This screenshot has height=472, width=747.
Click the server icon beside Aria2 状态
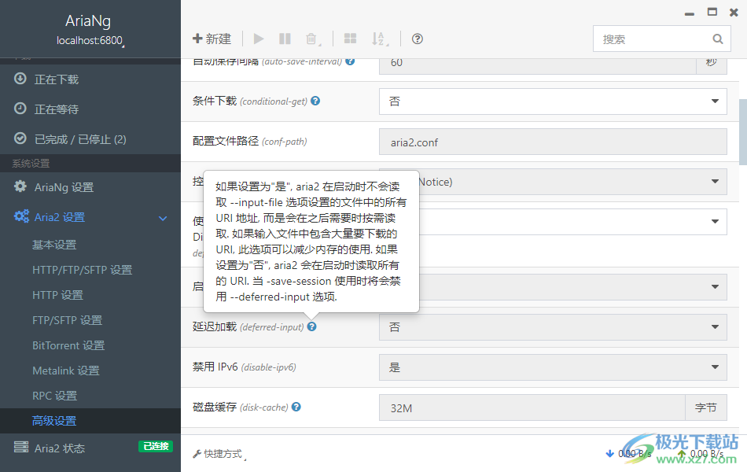pos(21,447)
